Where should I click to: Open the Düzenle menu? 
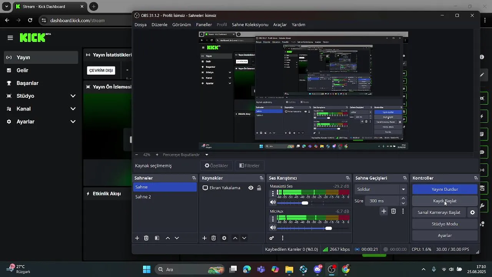coord(160,25)
